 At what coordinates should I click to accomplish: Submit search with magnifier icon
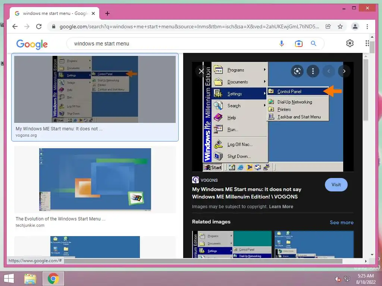pyautogui.click(x=313, y=44)
